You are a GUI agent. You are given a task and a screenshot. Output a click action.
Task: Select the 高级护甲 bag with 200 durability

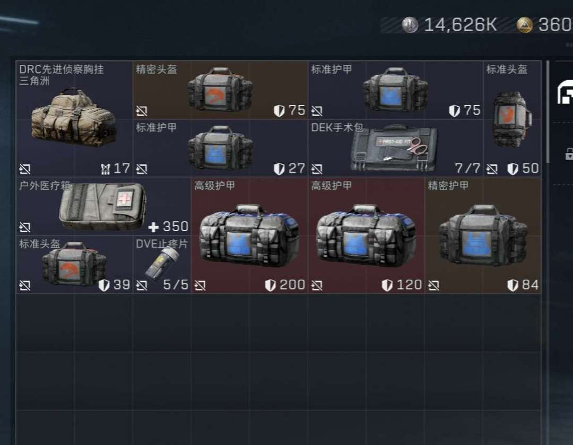(x=249, y=235)
